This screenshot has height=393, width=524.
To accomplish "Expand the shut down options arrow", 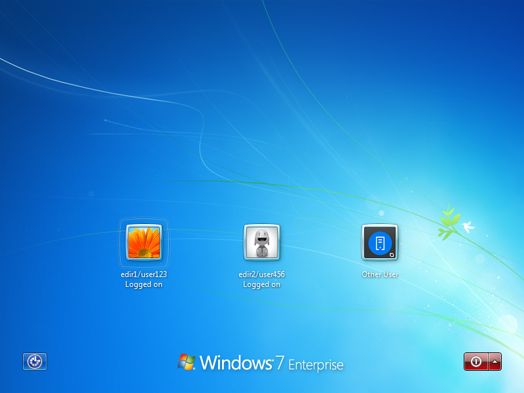I will pos(495,362).
